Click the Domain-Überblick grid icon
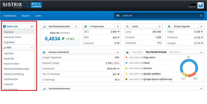This screenshot has width=207, height=104. [44, 52]
